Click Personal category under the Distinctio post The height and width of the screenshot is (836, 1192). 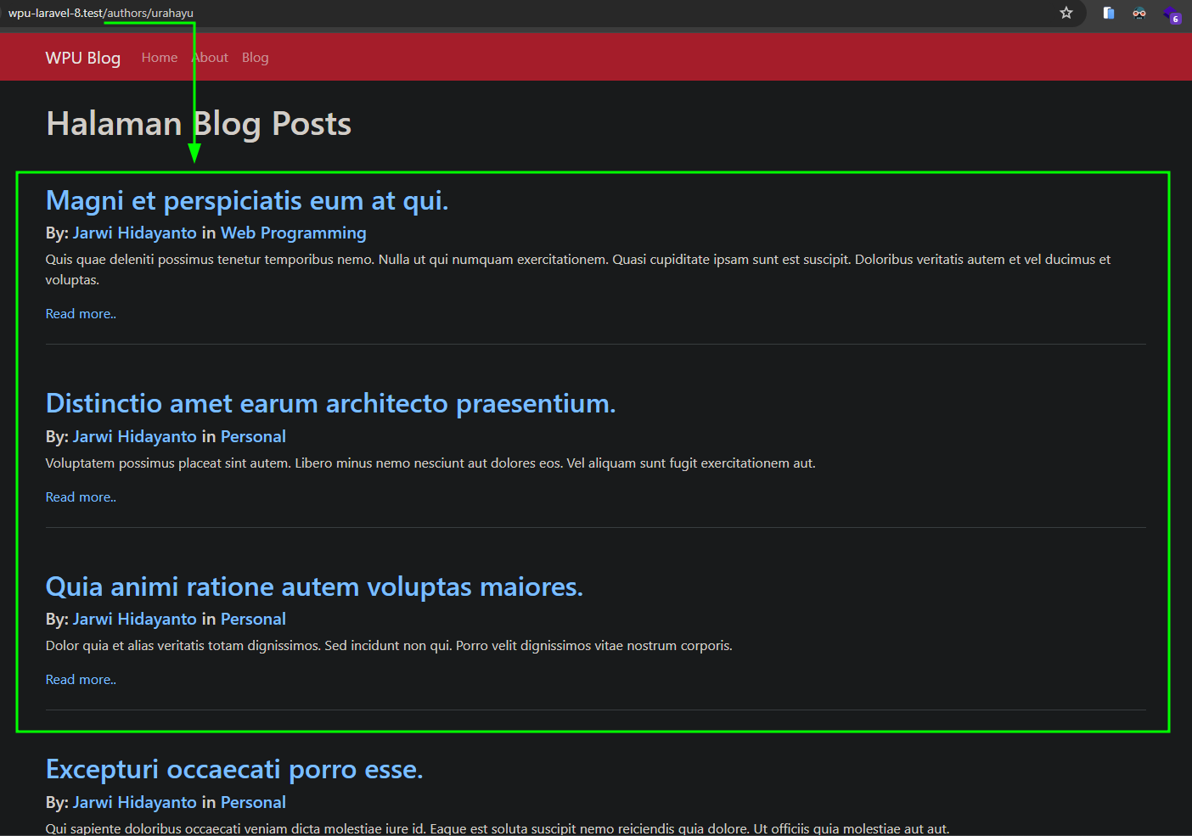[253, 437]
